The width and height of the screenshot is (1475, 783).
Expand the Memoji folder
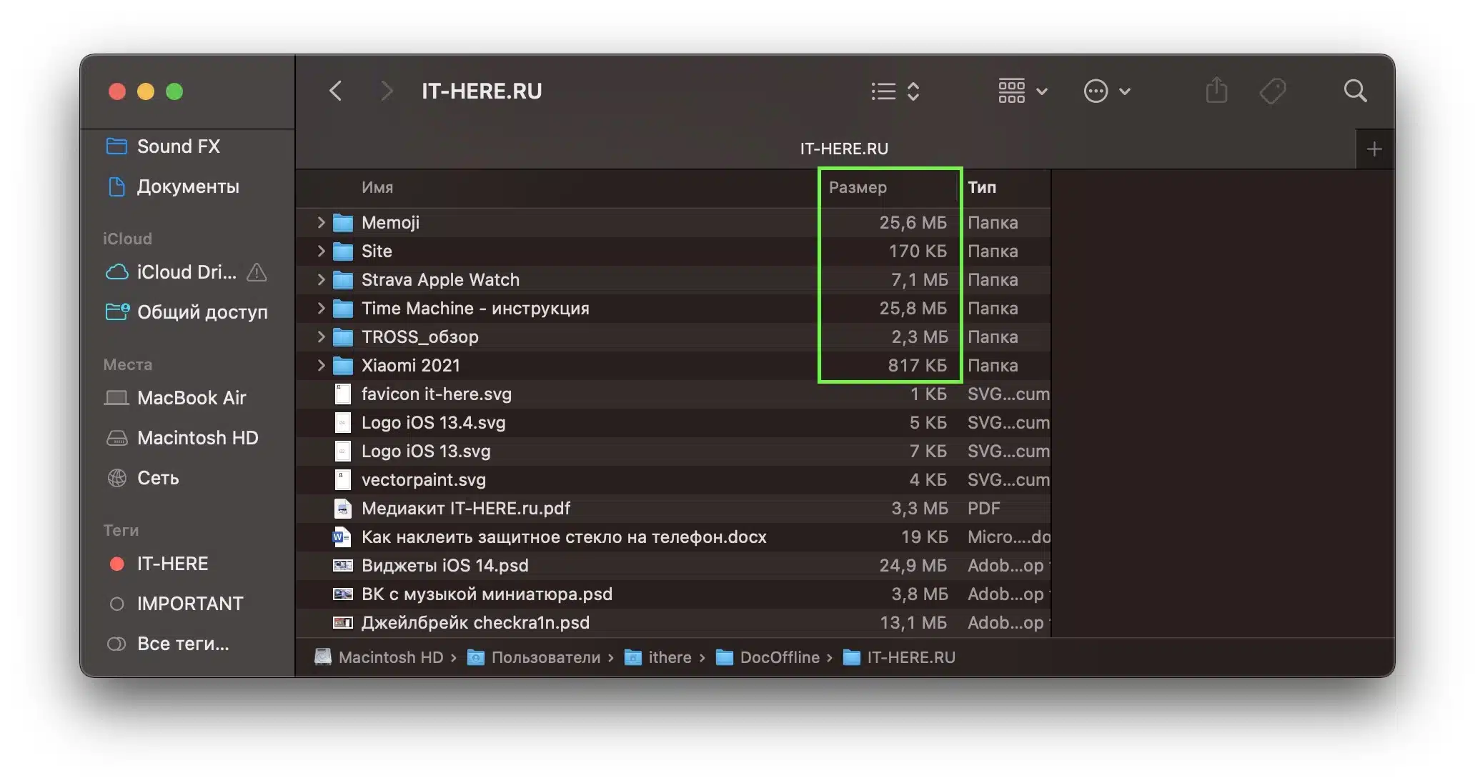point(321,222)
